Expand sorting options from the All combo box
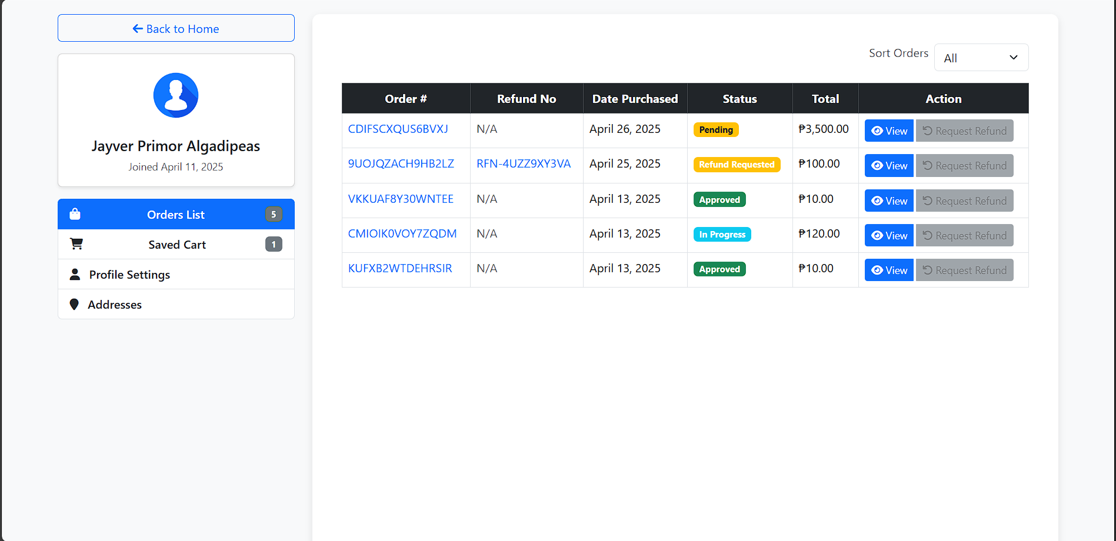 point(980,57)
